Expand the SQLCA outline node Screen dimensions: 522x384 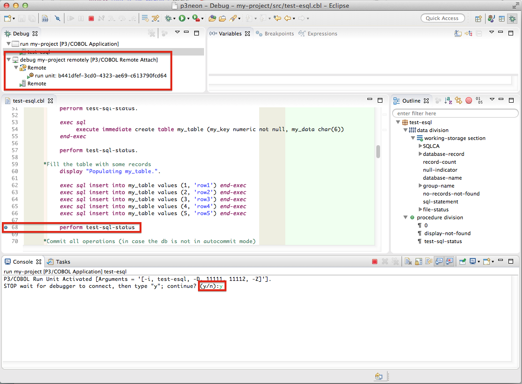[x=421, y=146]
